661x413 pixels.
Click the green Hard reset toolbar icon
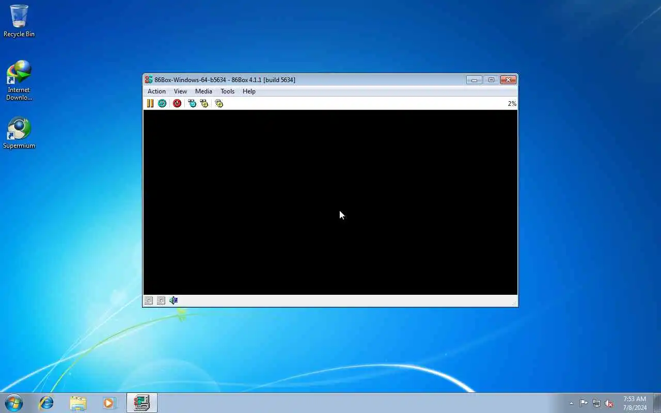(x=162, y=103)
